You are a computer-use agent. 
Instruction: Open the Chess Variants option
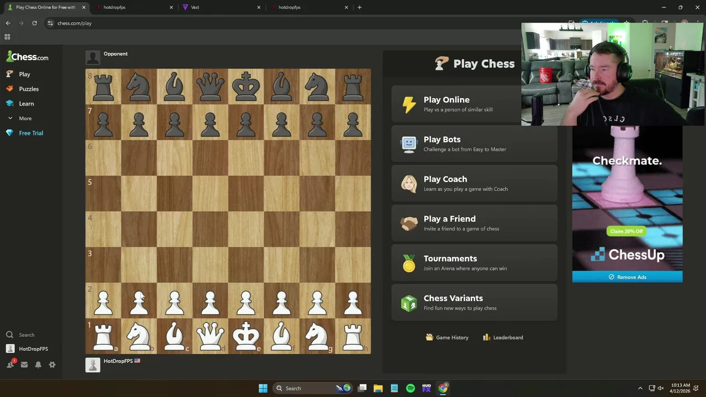pos(474,303)
